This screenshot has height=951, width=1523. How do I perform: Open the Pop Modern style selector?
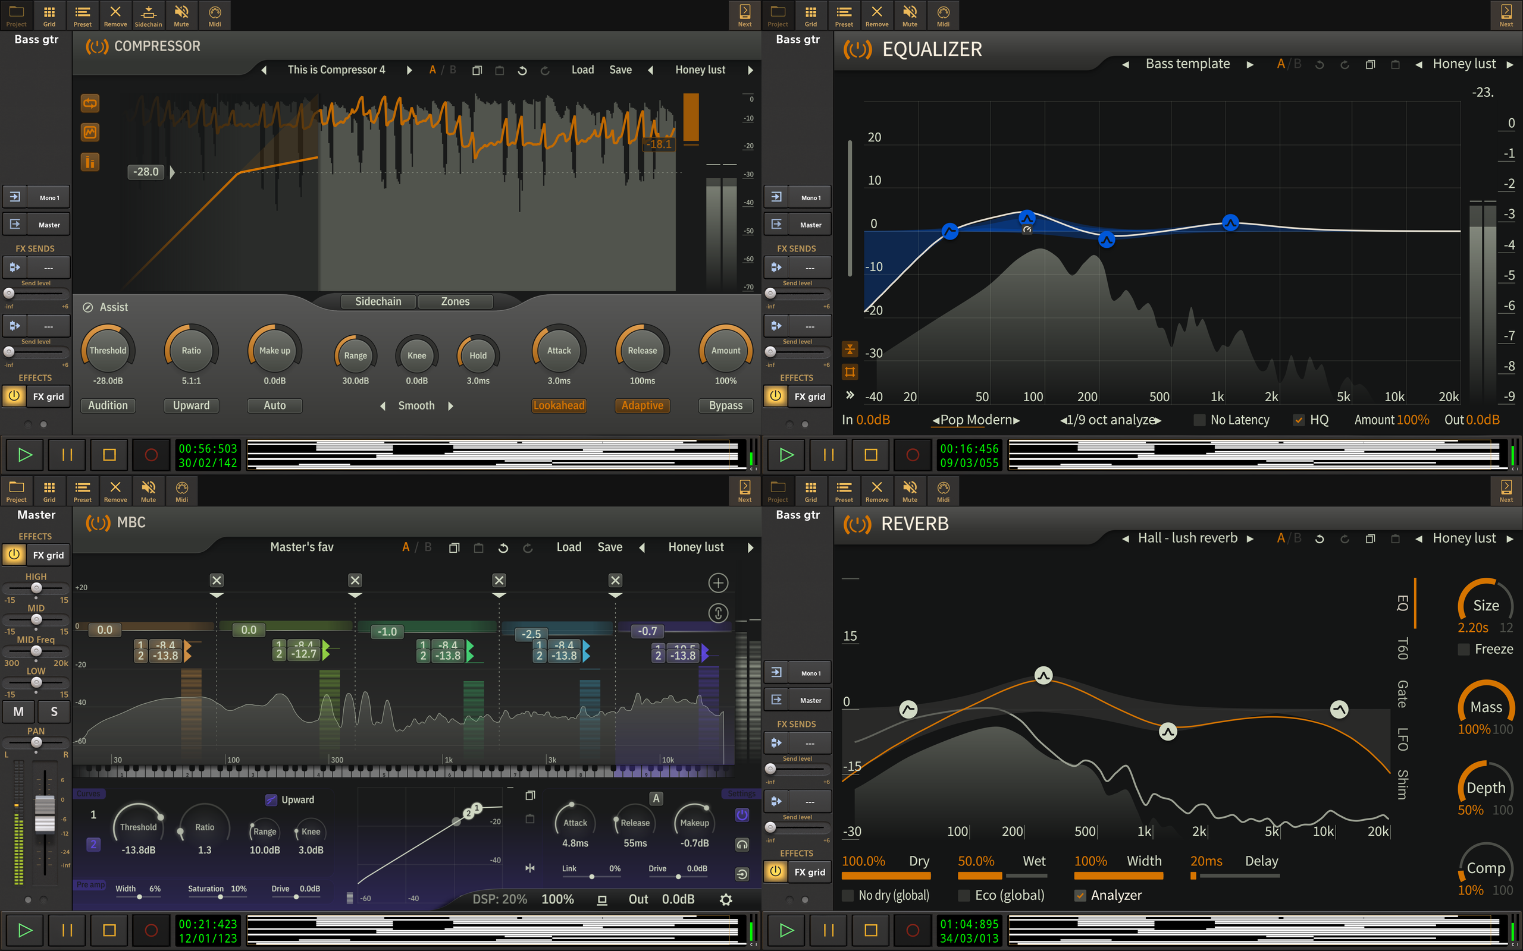976,420
